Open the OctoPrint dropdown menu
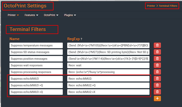The height and width of the screenshot is (107, 182). (51, 15)
